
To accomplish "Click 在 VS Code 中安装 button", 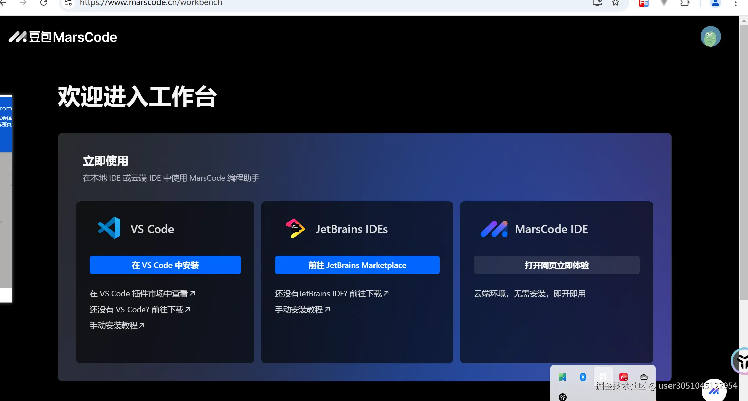I will (165, 265).
